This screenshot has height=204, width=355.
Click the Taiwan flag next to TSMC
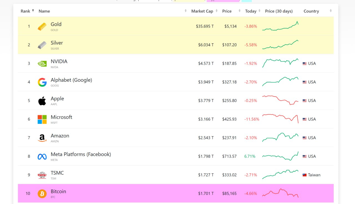pyautogui.click(x=305, y=175)
